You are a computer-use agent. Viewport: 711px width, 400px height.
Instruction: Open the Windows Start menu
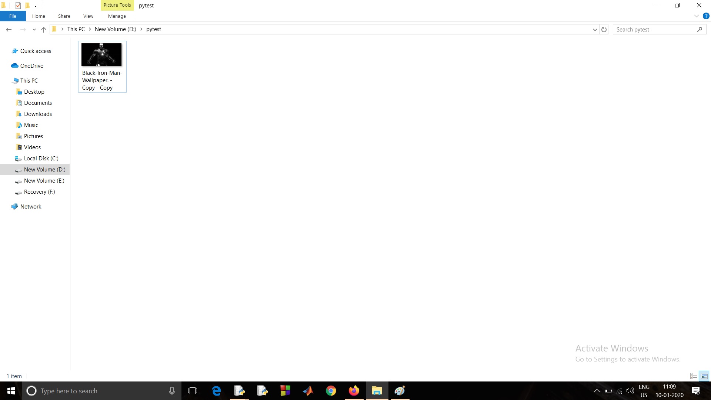(x=11, y=391)
